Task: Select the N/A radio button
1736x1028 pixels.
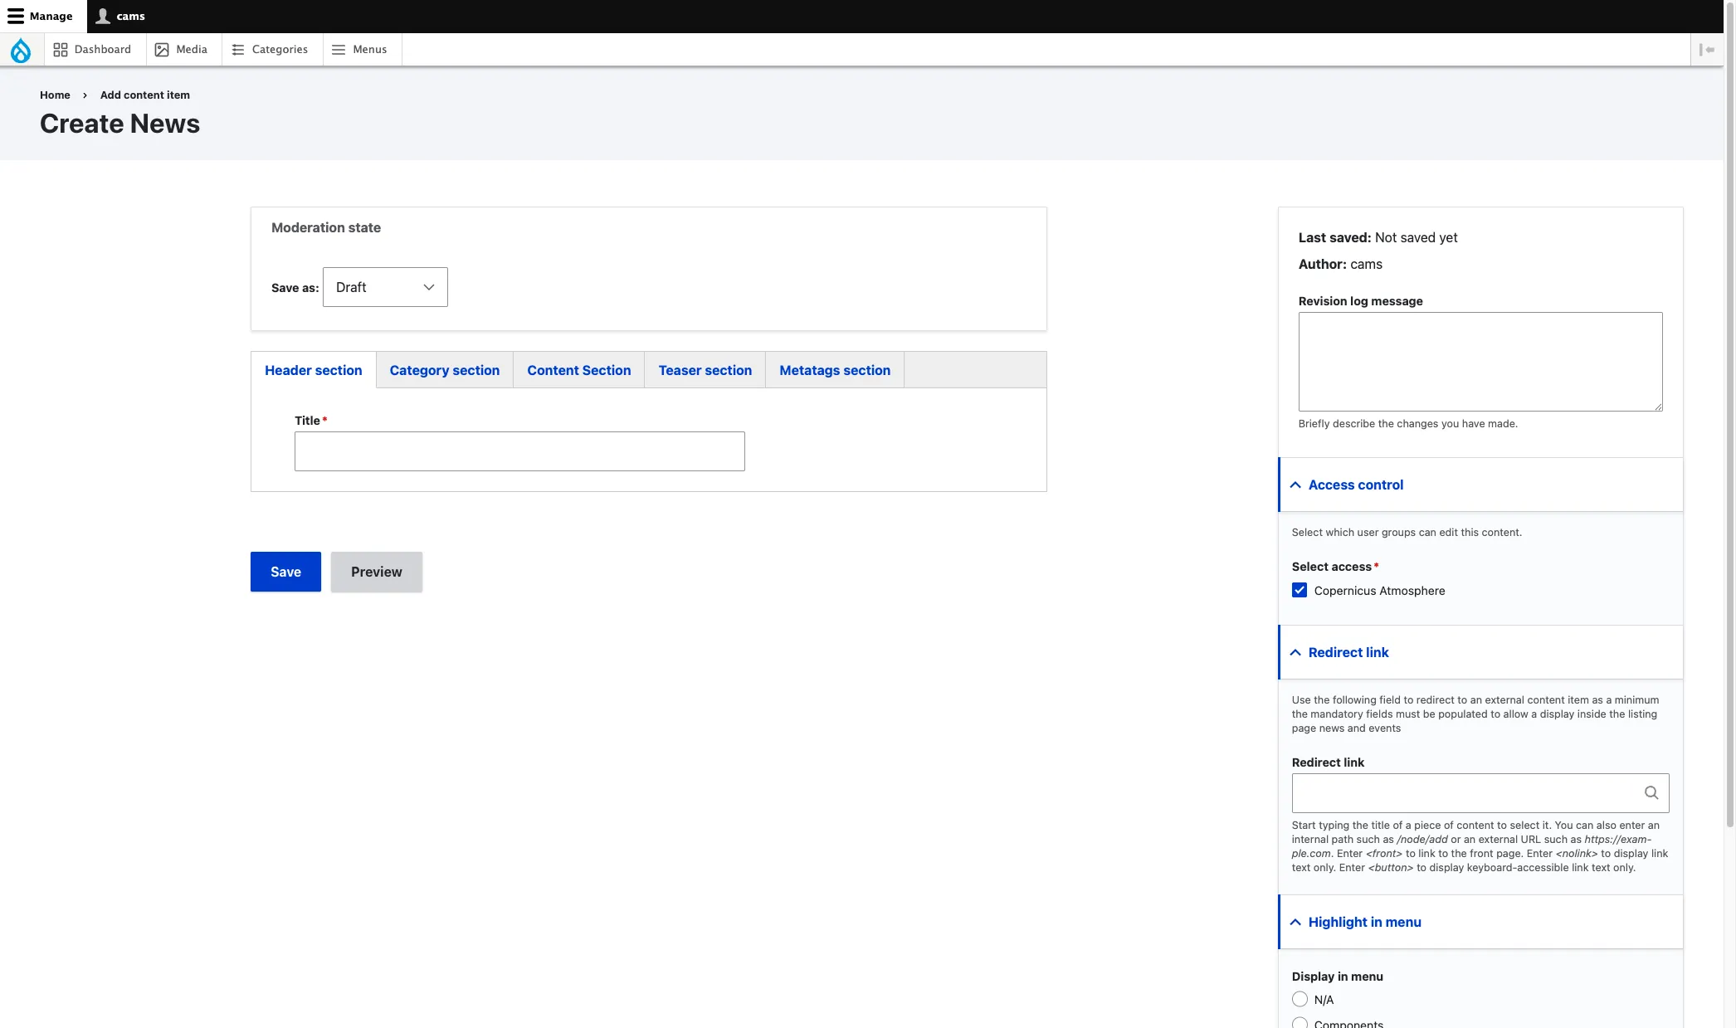Action: tap(1300, 1000)
